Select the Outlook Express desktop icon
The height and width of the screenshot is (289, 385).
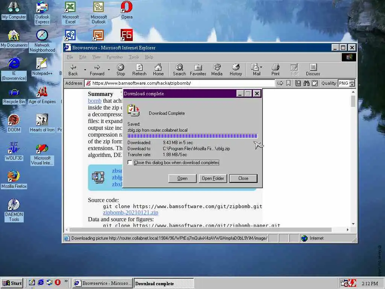[x=42, y=12]
